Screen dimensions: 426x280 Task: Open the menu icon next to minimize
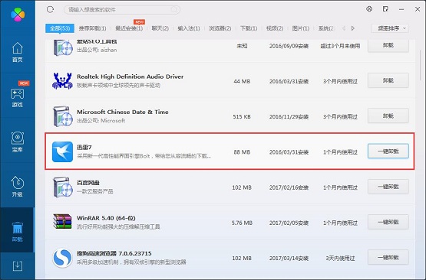(385, 9)
